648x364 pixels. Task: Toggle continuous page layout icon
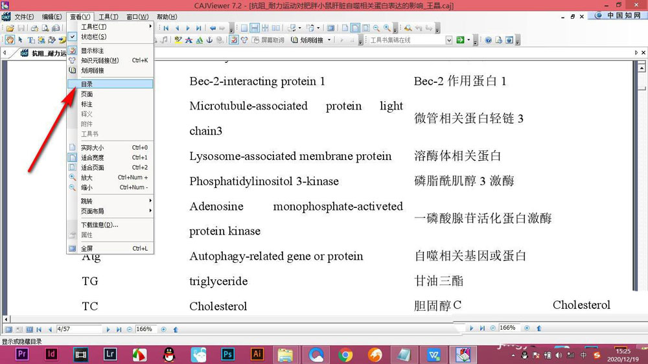tap(255, 28)
